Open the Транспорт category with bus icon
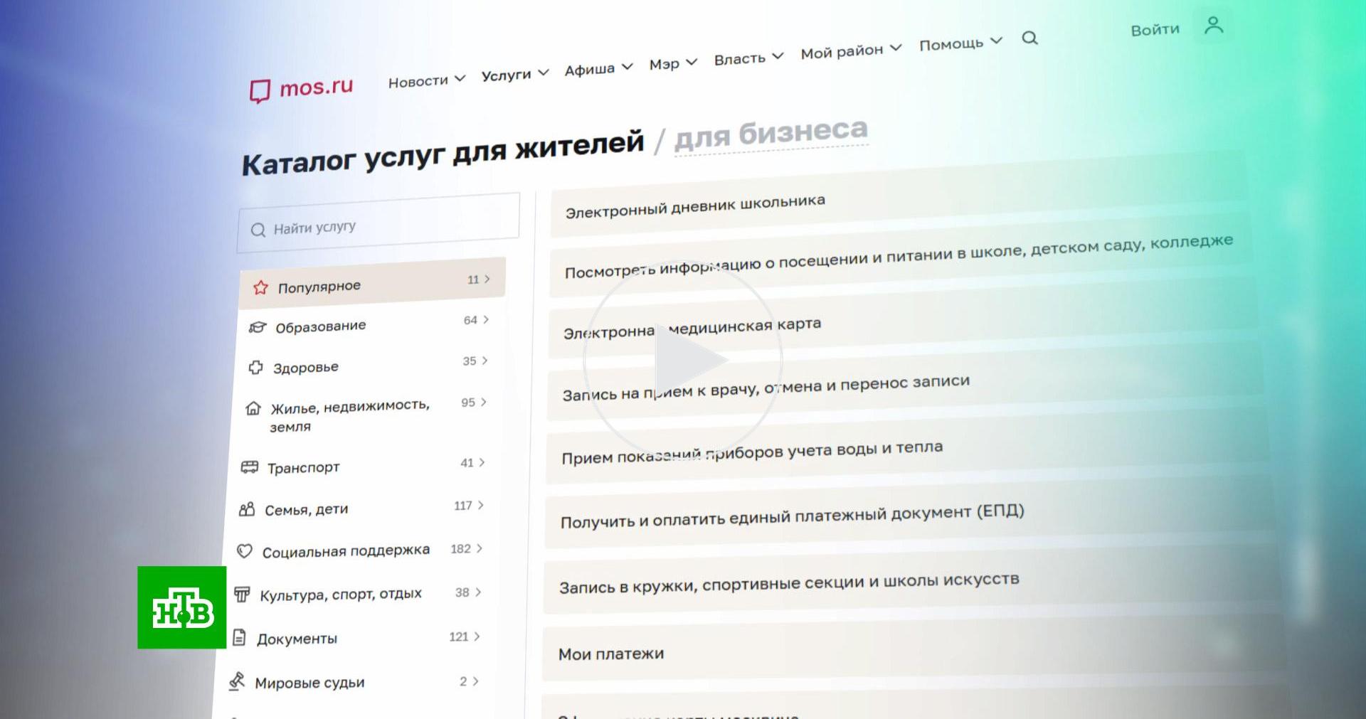Image resolution: width=1366 pixels, height=719 pixels. coord(303,467)
